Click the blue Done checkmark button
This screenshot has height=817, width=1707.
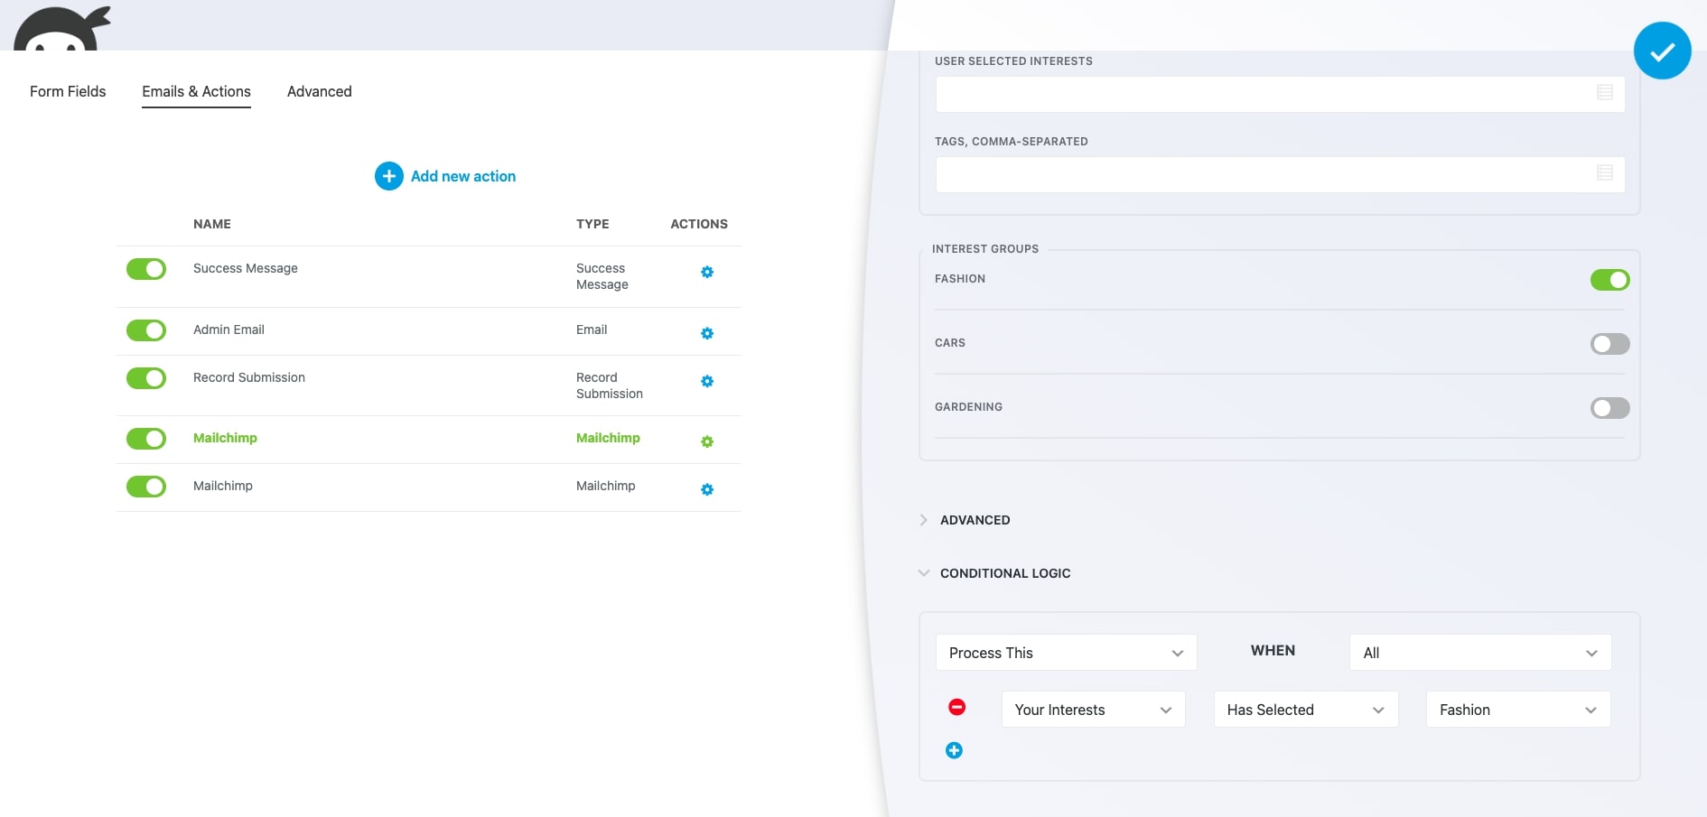pos(1662,51)
